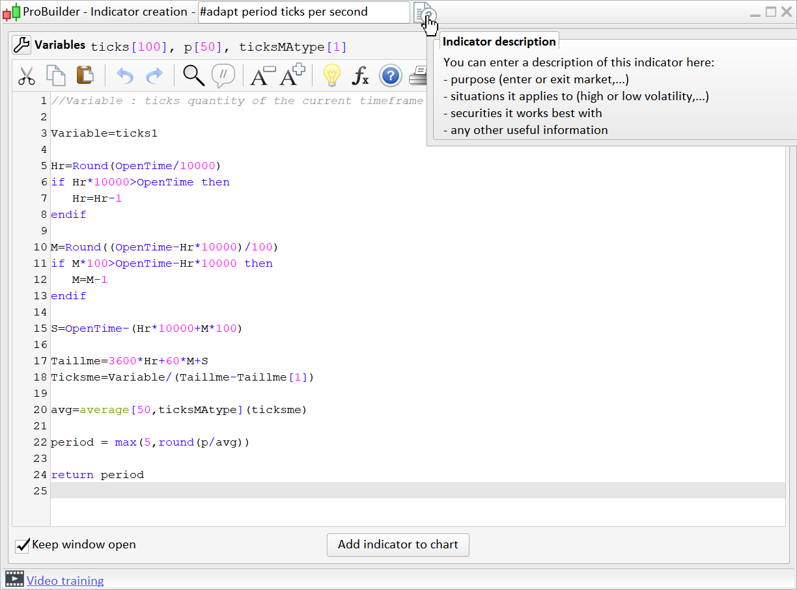Click the Copy icon in toolbar
This screenshot has width=797, height=590.
[x=55, y=76]
